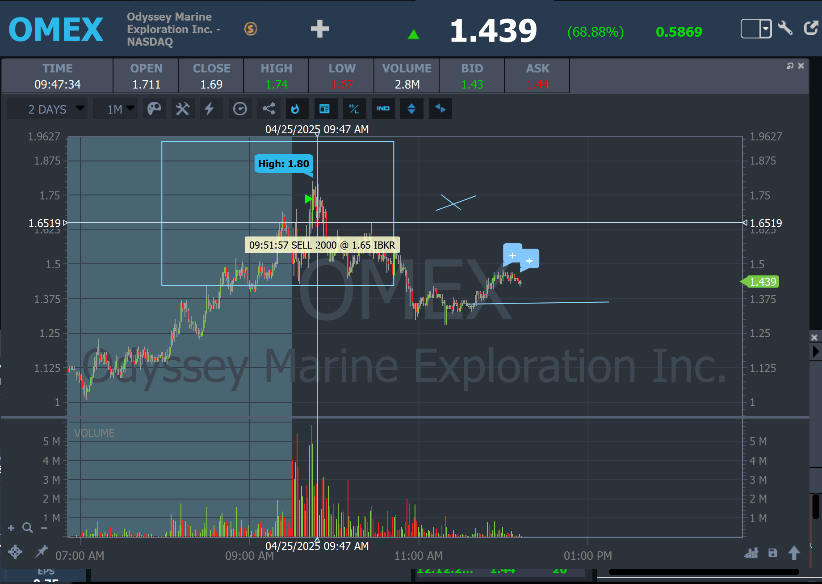Click the green up-triangle price direction indicator
Viewport: 822px width, 584px height.
(414, 34)
